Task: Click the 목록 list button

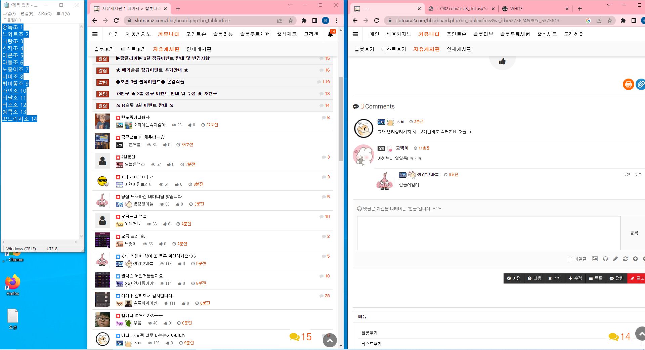Action: [596, 278]
